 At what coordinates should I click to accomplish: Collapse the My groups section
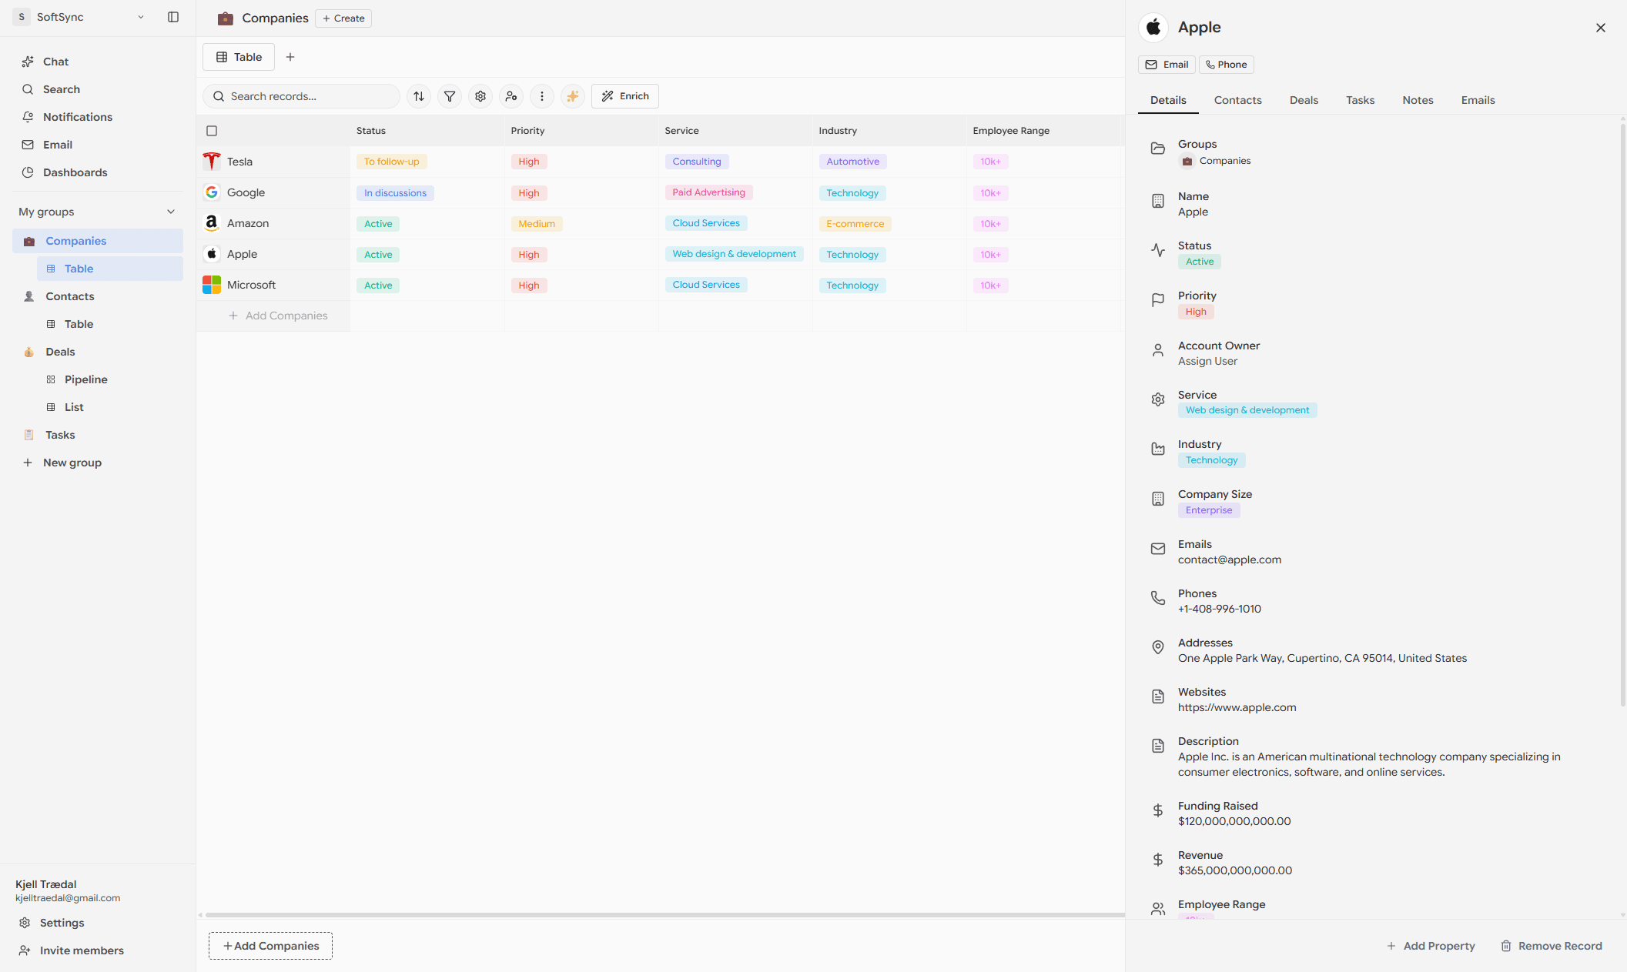pyautogui.click(x=171, y=212)
